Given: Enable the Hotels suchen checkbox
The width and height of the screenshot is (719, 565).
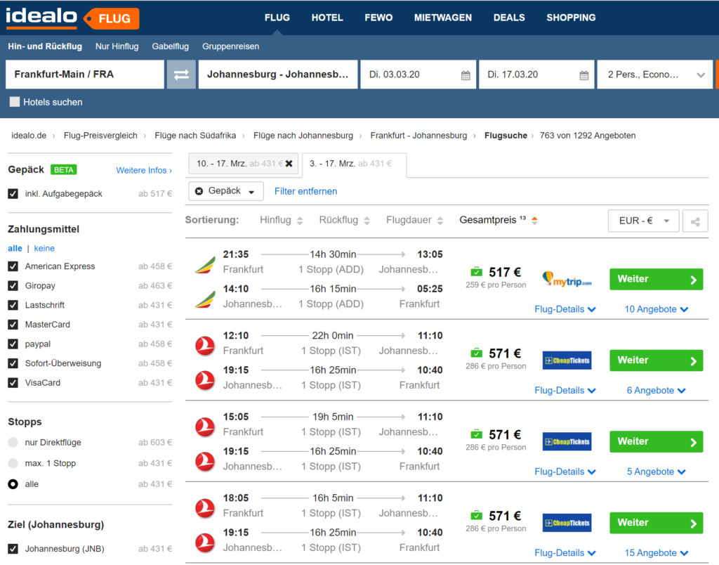Looking at the screenshot, I should click(15, 102).
